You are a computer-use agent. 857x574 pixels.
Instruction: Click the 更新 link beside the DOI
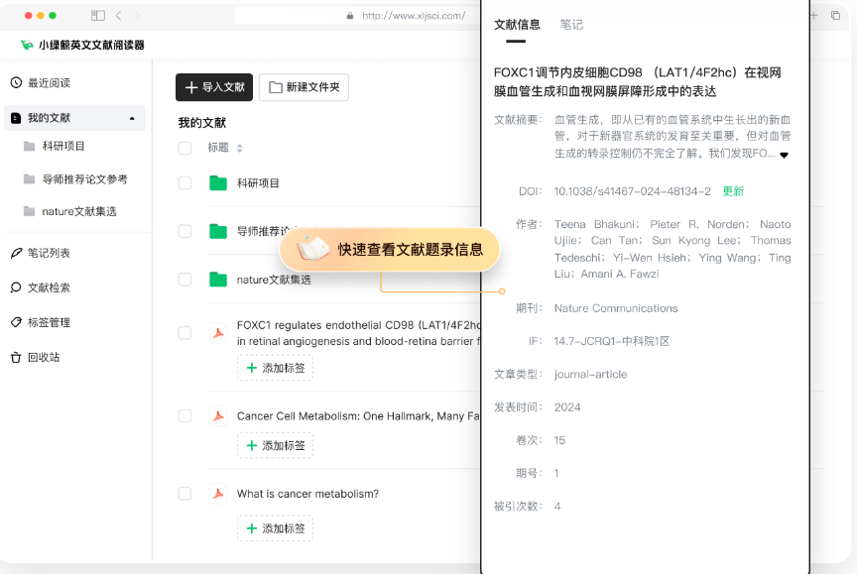(733, 190)
